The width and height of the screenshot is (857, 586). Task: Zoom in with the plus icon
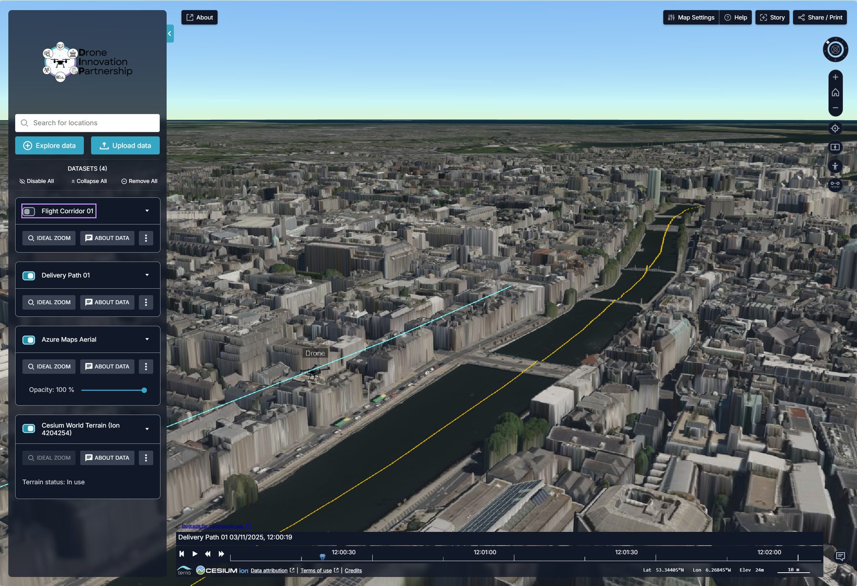pos(835,77)
